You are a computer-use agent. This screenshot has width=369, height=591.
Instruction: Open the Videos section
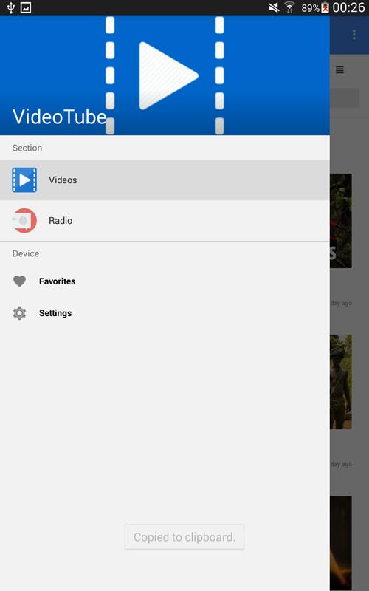[x=165, y=180]
